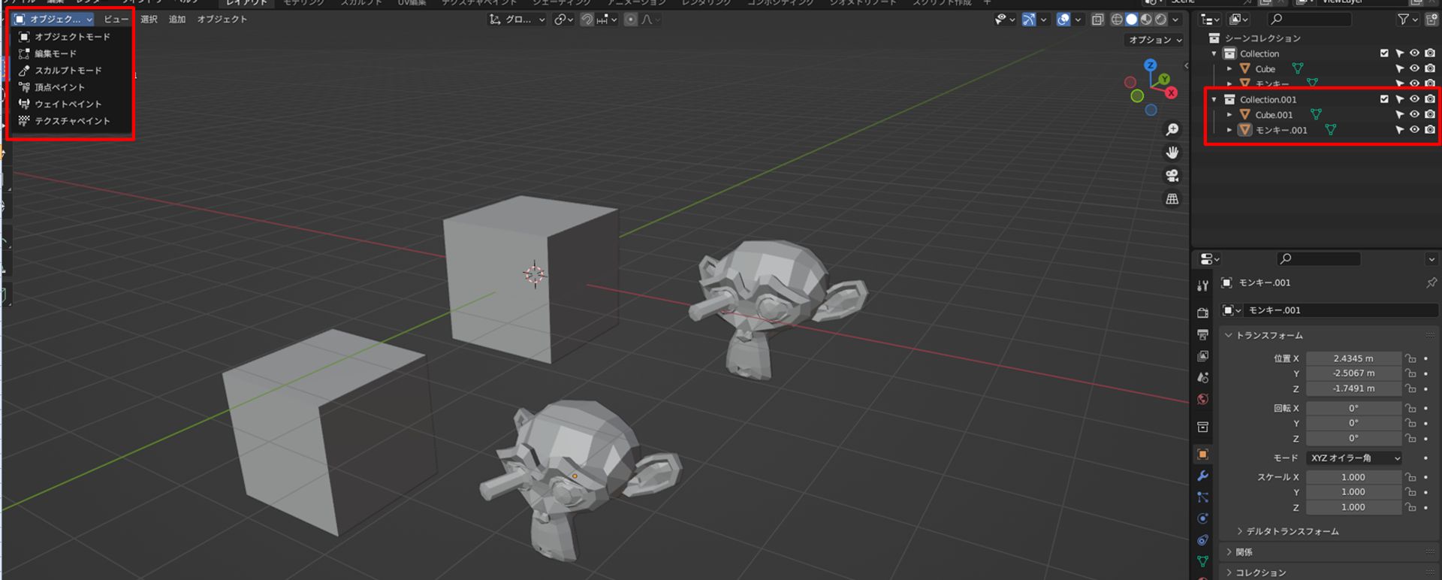The image size is (1442, 580).
Task: Collapse the Collection tree row
Action: point(1214,54)
